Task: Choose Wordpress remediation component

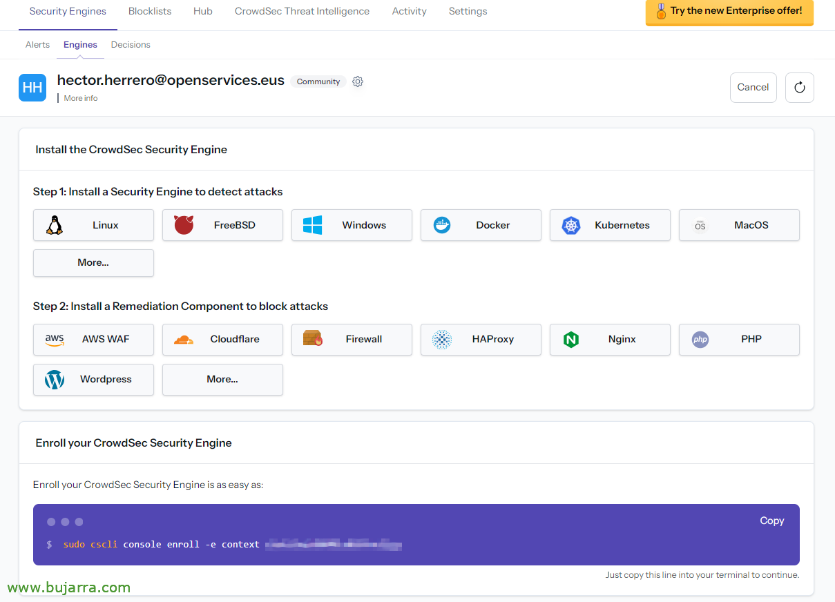Action: point(93,379)
